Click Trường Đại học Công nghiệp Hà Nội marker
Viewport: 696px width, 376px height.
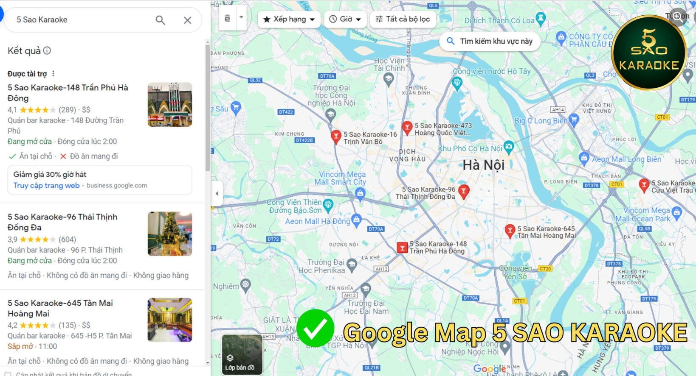click(330, 114)
